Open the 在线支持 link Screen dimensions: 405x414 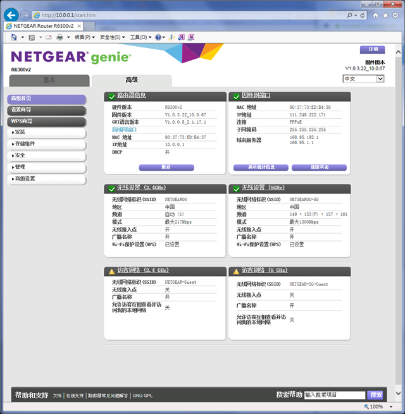75,396
